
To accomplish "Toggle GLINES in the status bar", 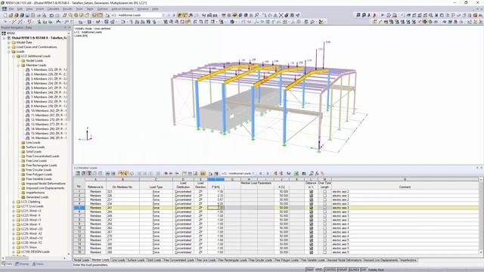I will click(x=354, y=270).
